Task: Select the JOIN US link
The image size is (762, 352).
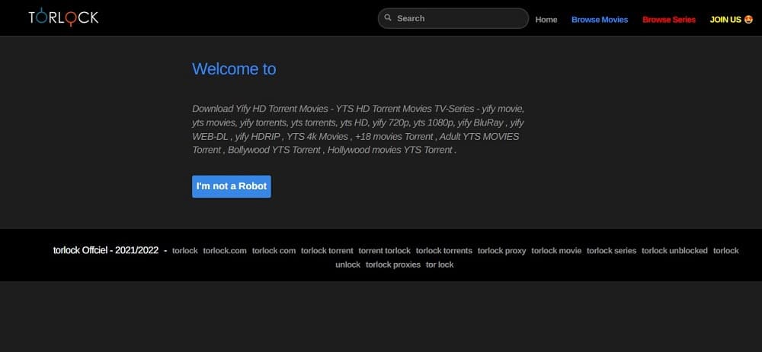Action: coord(732,20)
